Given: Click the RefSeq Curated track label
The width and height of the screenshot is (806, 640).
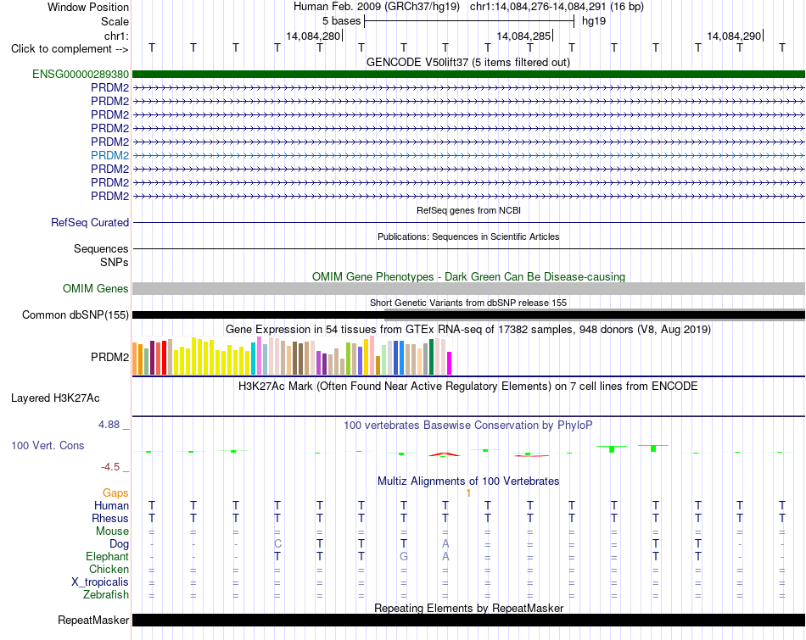Looking at the screenshot, I should [x=89, y=222].
